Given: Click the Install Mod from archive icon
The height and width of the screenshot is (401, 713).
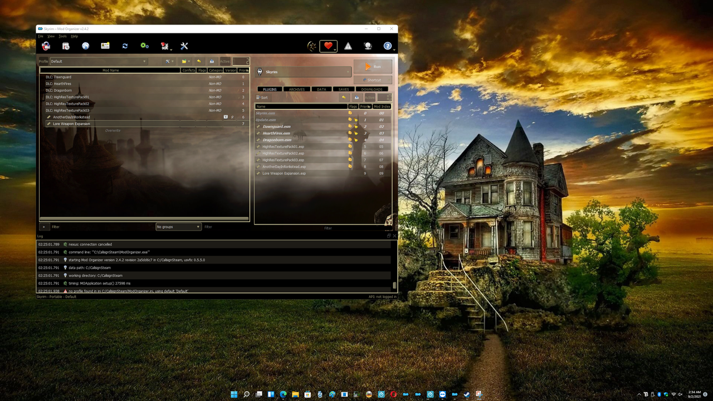Looking at the screenshot, I should coord(66,46).
